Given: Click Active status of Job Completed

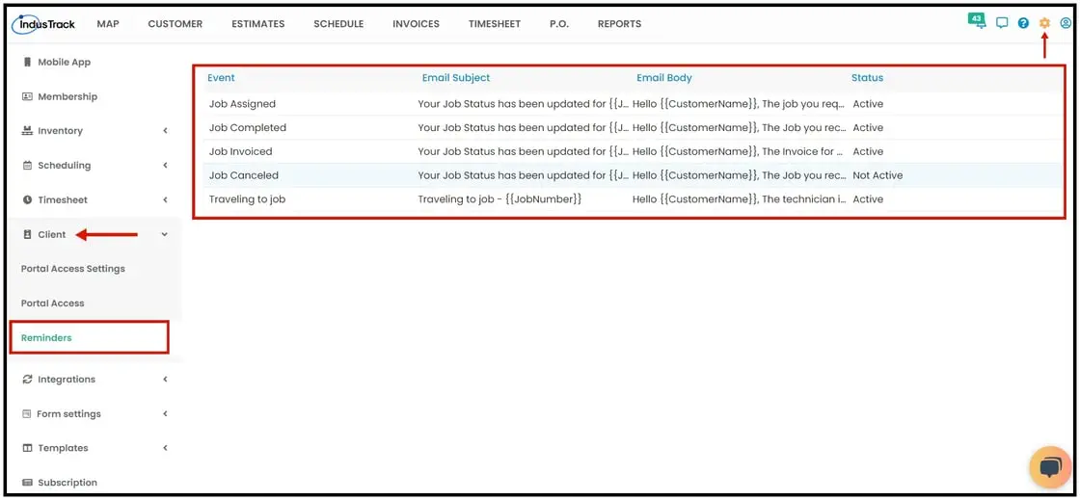Looking at the screenshot, I should [868, 128].
